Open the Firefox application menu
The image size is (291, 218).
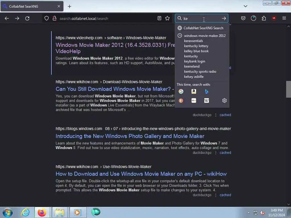(x=284, y=18)
